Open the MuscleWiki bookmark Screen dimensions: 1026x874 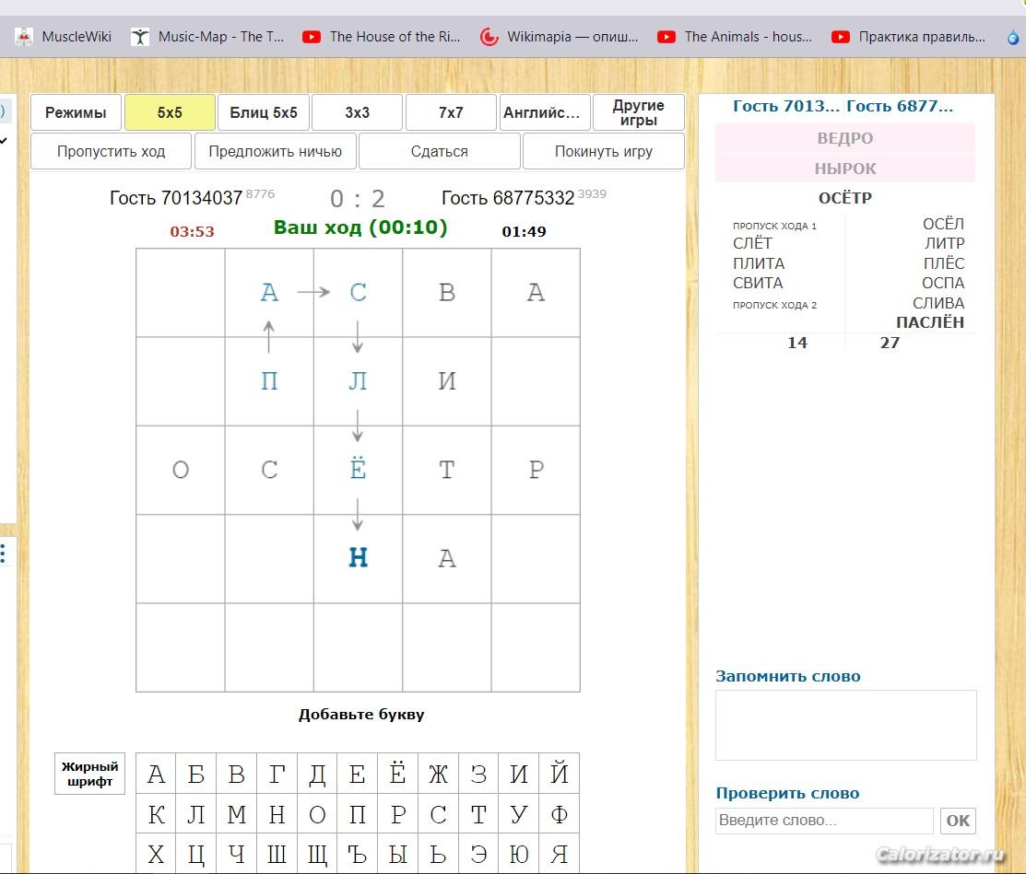click(x=65, y=37)
